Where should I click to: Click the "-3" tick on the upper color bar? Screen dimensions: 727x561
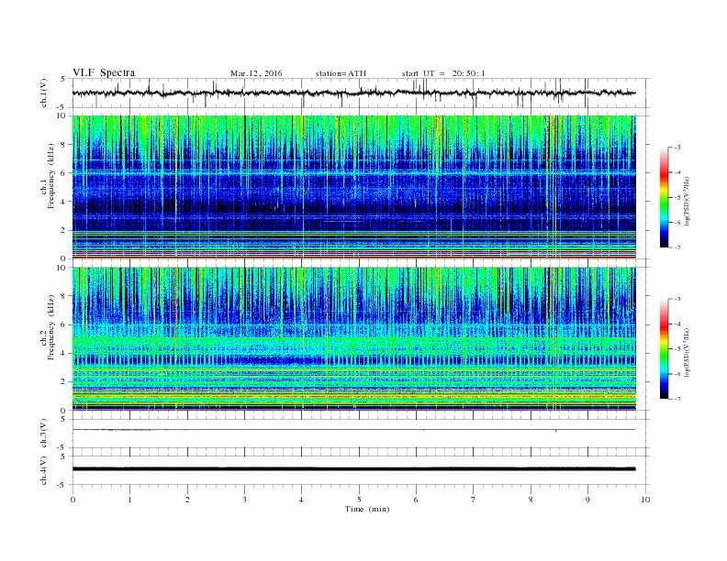coord(677,148)
